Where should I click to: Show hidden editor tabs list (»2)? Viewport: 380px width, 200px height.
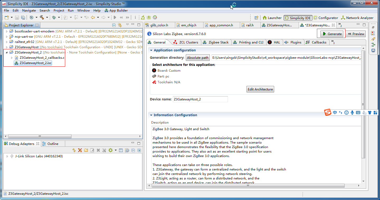click(340, 25)
